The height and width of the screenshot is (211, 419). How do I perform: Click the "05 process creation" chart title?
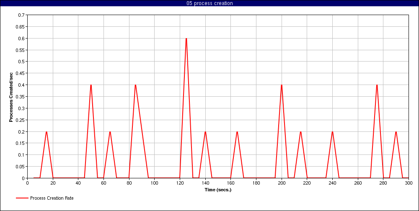click(209, 3)
